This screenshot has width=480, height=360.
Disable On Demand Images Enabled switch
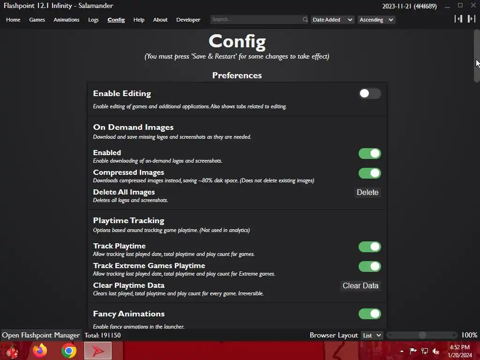pos(369,153)
